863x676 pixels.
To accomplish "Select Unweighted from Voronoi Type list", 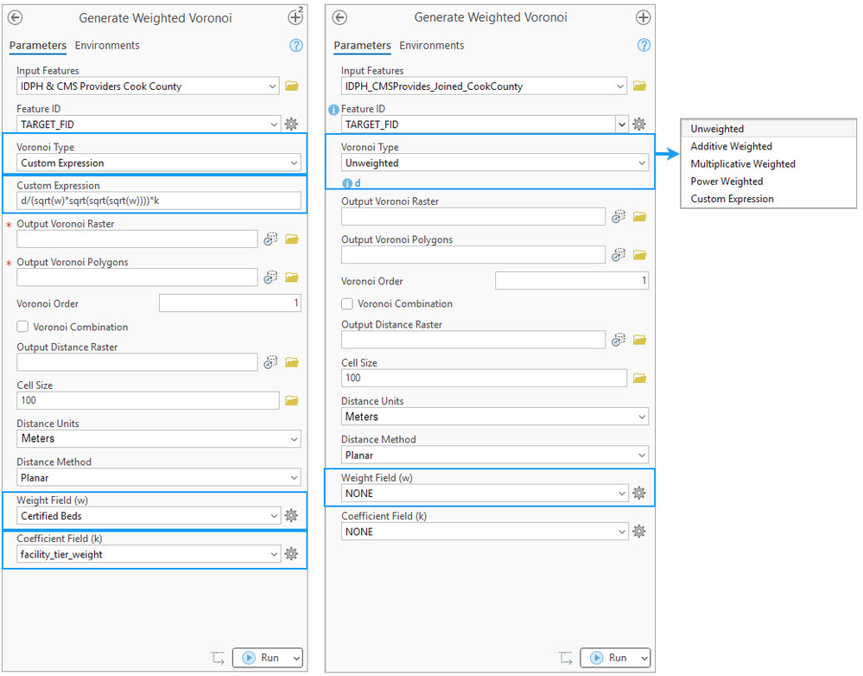I will coord(768,129).
